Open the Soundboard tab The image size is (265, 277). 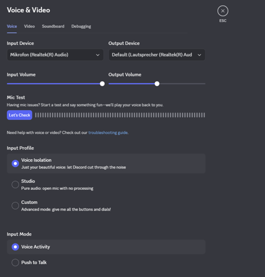click(x=53, y=27)
